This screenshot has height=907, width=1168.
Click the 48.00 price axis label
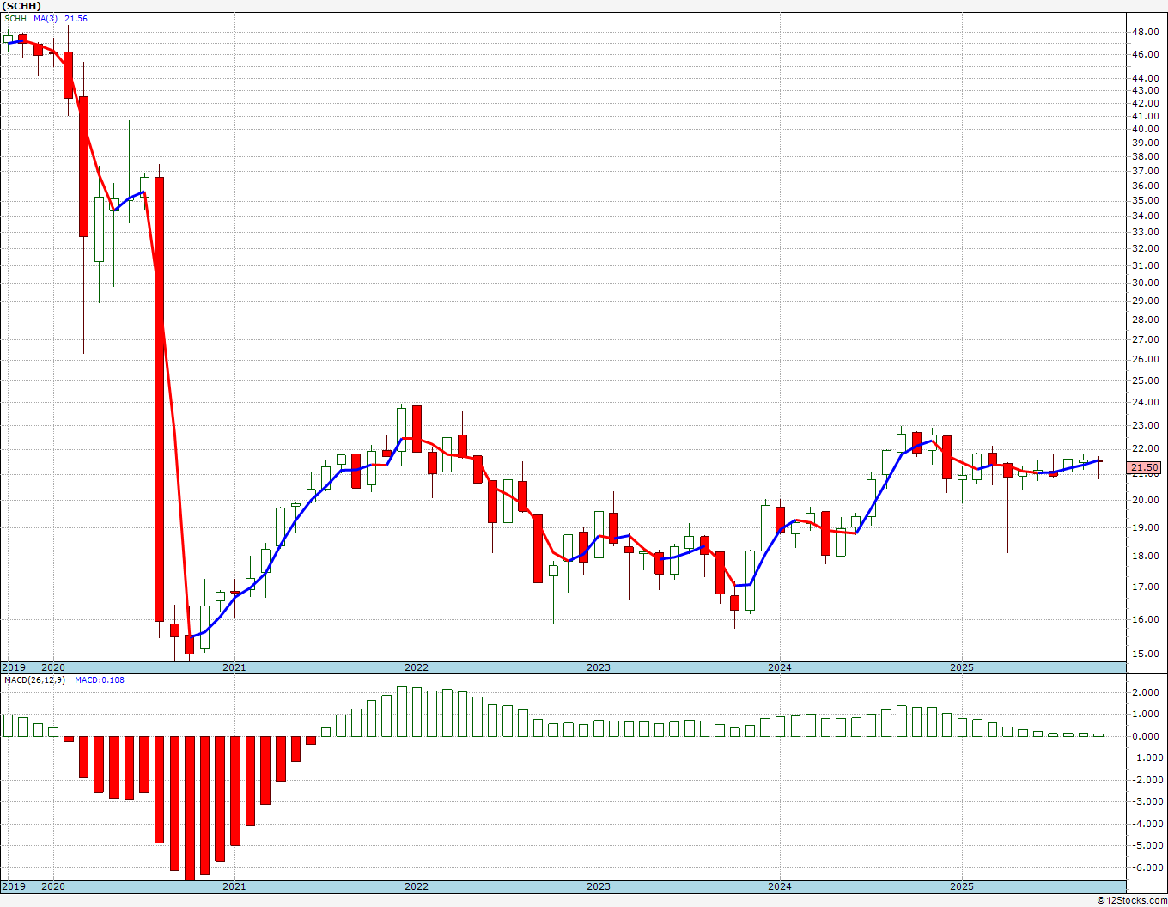1145,33
